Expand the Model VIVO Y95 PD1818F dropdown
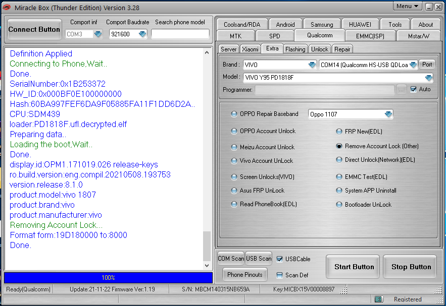446x306 pixels. 429,78
